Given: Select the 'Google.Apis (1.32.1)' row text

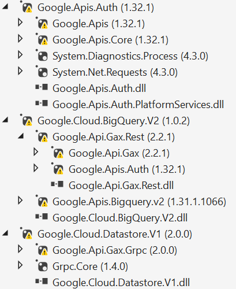Looking at the screenshot, I should (x=99, y=24).
